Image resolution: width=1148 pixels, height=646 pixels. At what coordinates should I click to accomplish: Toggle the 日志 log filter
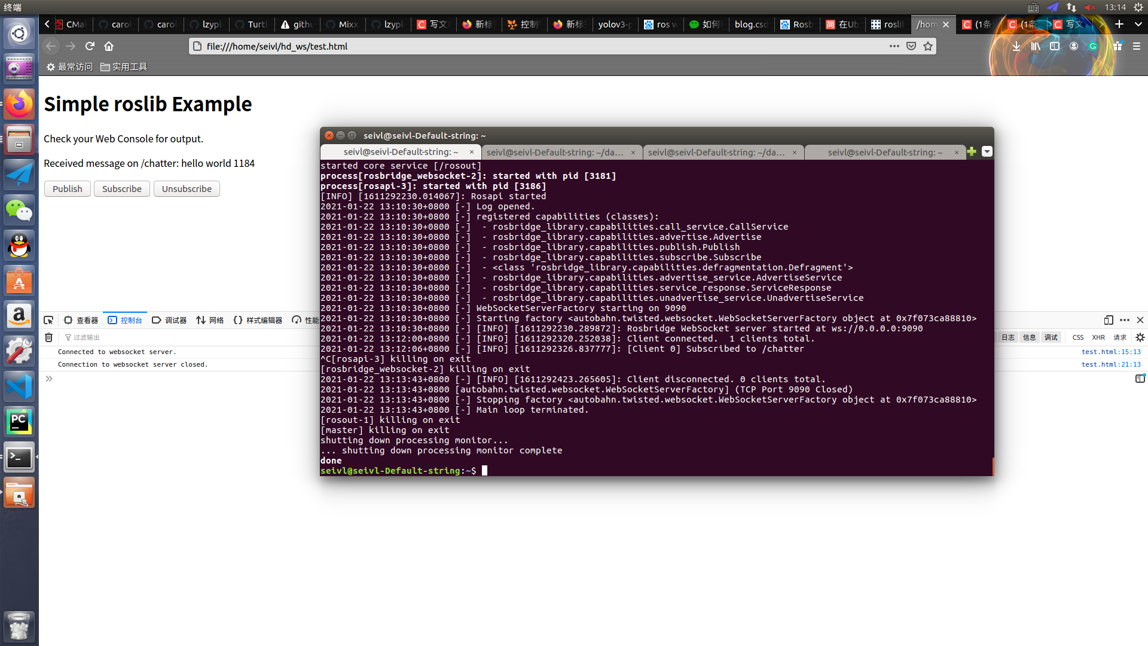pyautogui.click(x=1007, y=337)
